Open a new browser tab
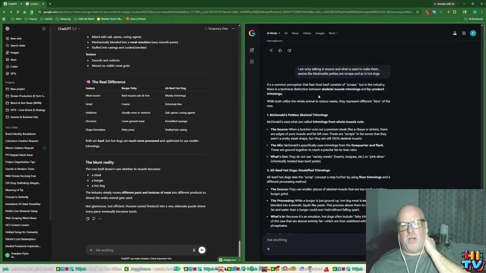The height and width of the screenshot is (273, 486). [50, 4]
